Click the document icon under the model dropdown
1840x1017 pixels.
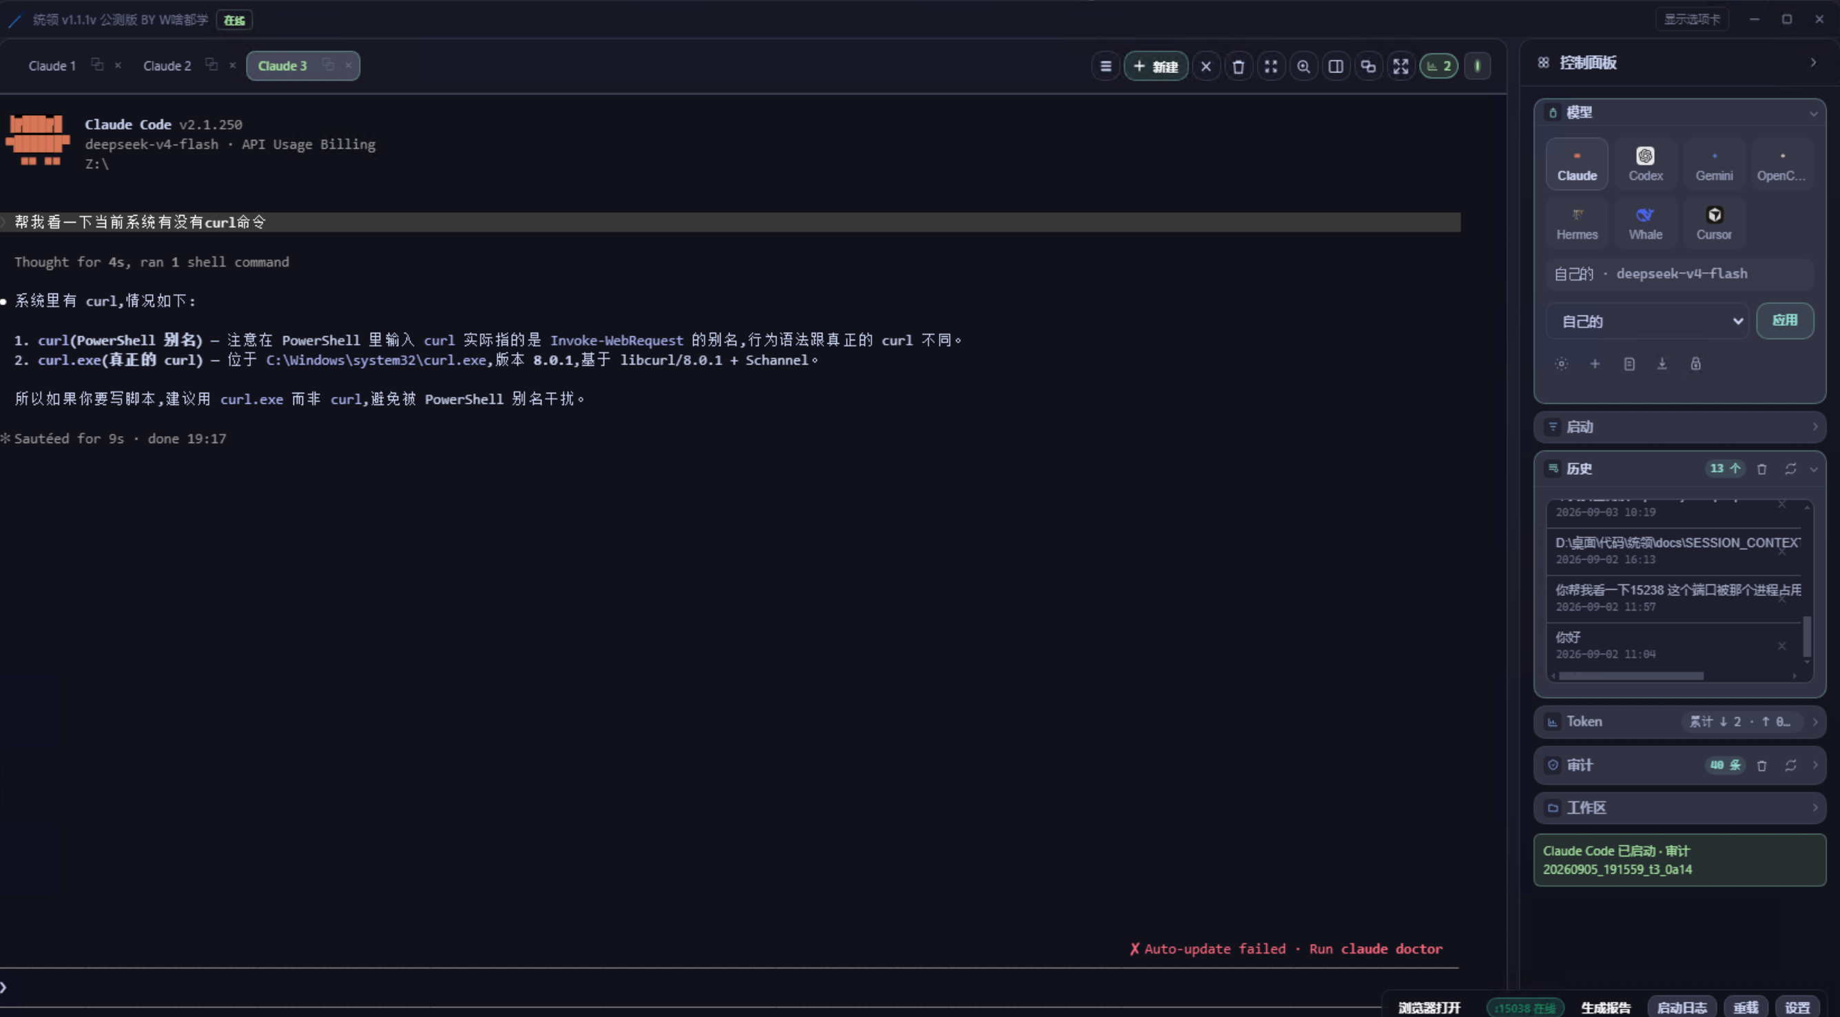[x=1629, y=364]
